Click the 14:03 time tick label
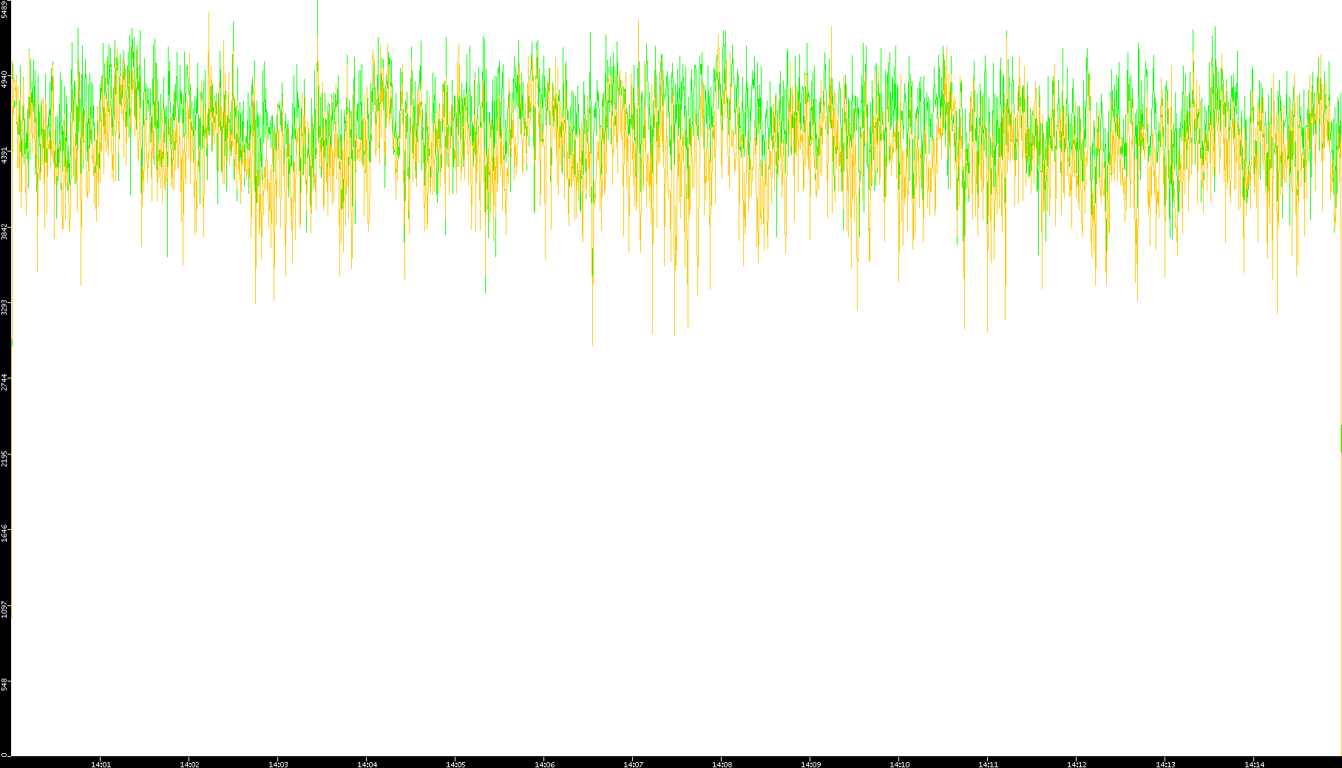This screenshot has width=1342, height=768. tap(278, 764)
